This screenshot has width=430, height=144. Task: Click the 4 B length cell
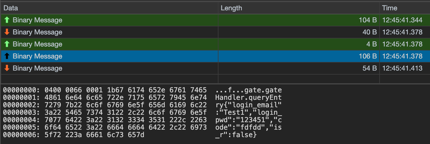click(371, 44)
